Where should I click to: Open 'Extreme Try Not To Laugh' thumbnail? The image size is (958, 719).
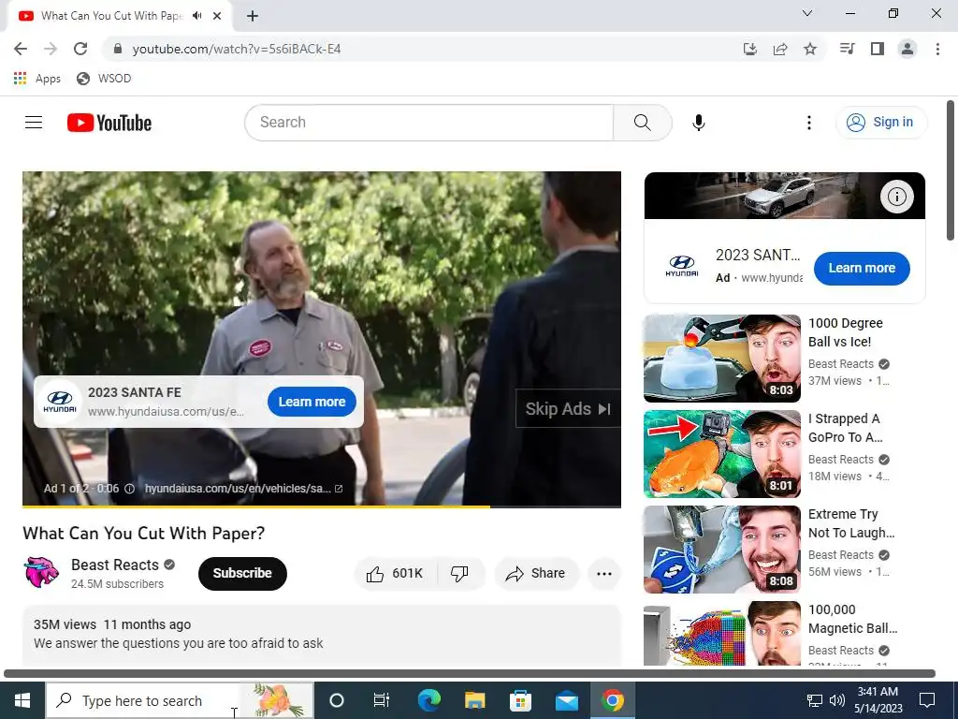[x=721, y=549]
